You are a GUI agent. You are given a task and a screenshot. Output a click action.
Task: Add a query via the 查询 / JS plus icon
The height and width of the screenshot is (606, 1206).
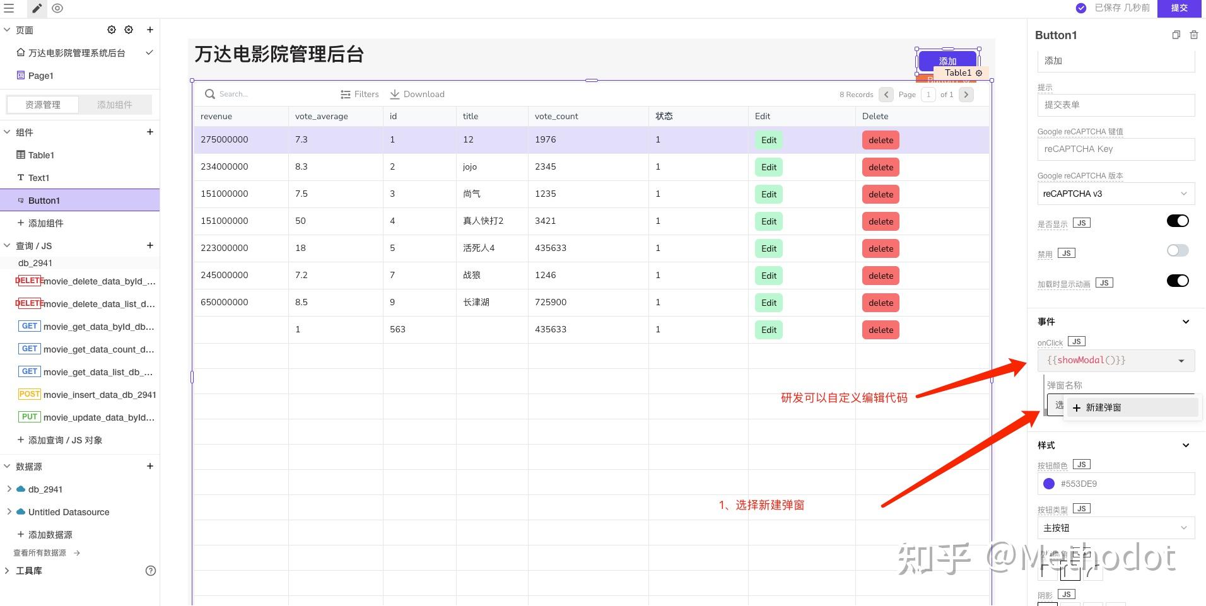(x=150, y=245)
